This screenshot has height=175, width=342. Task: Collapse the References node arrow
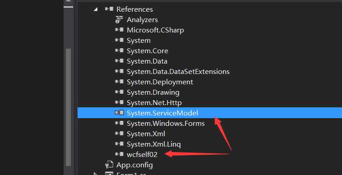[x=96, y=9]
